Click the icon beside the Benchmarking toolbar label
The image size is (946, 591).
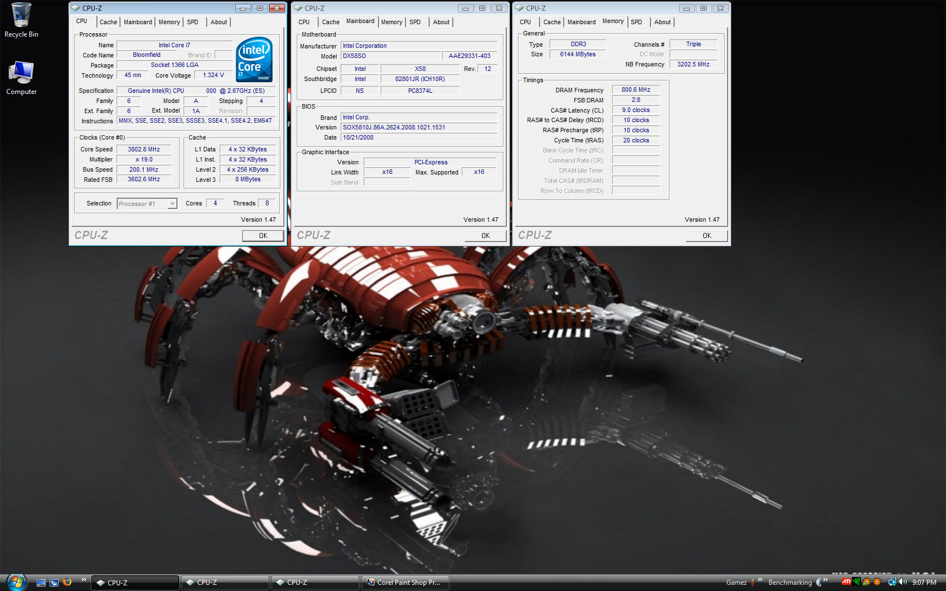coord(819,582)
